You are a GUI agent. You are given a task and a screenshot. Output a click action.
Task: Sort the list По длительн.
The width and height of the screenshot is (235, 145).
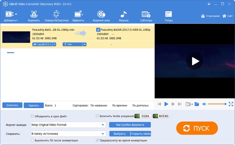141,105
